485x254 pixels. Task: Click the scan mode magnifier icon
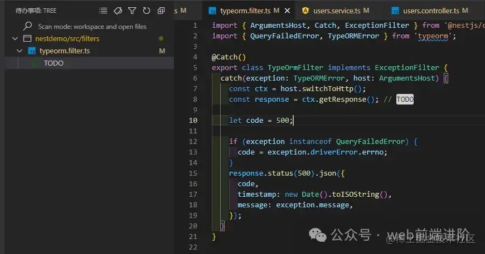pyautogui.click(x=27, y=26)
